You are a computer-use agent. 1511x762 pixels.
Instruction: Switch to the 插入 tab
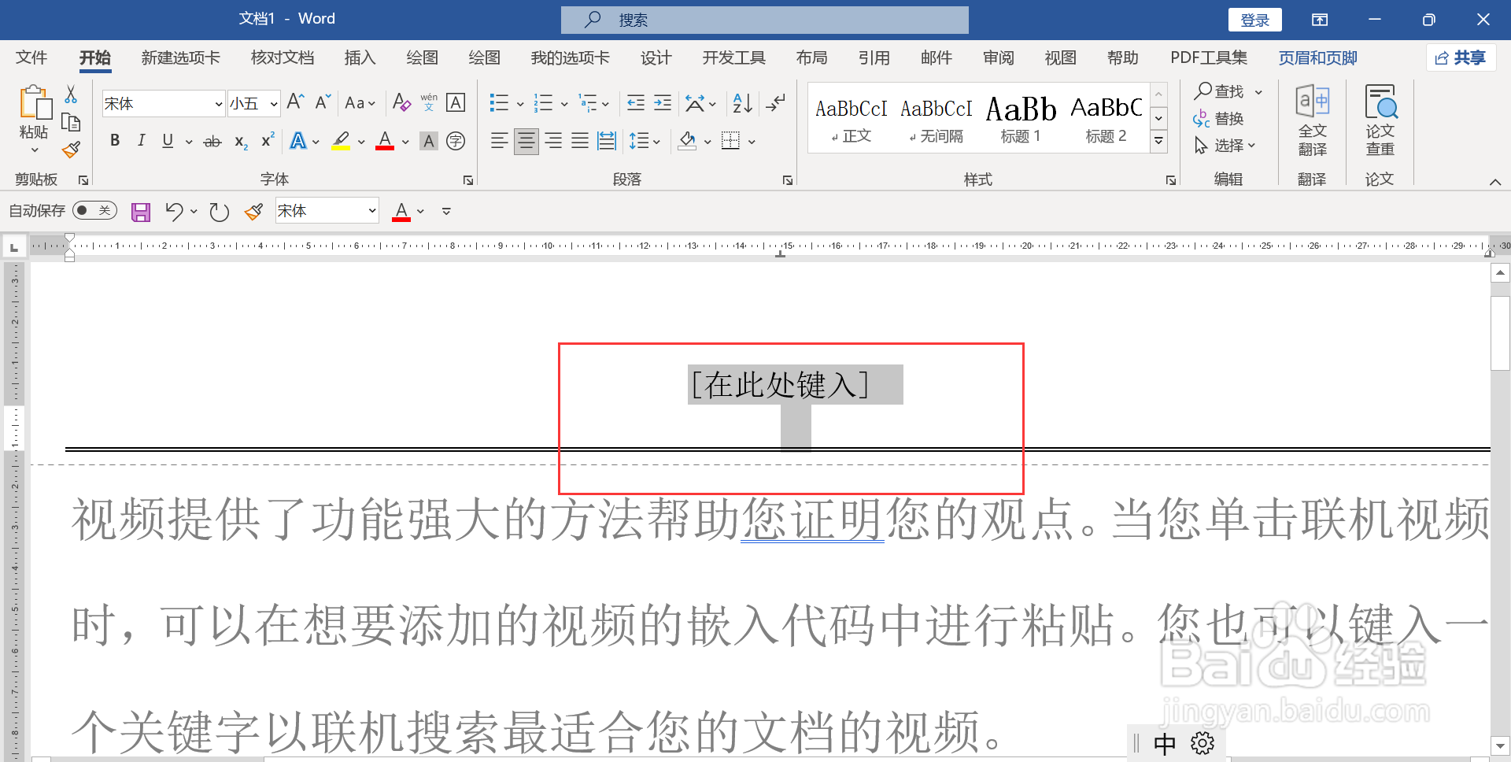[360, 57]
